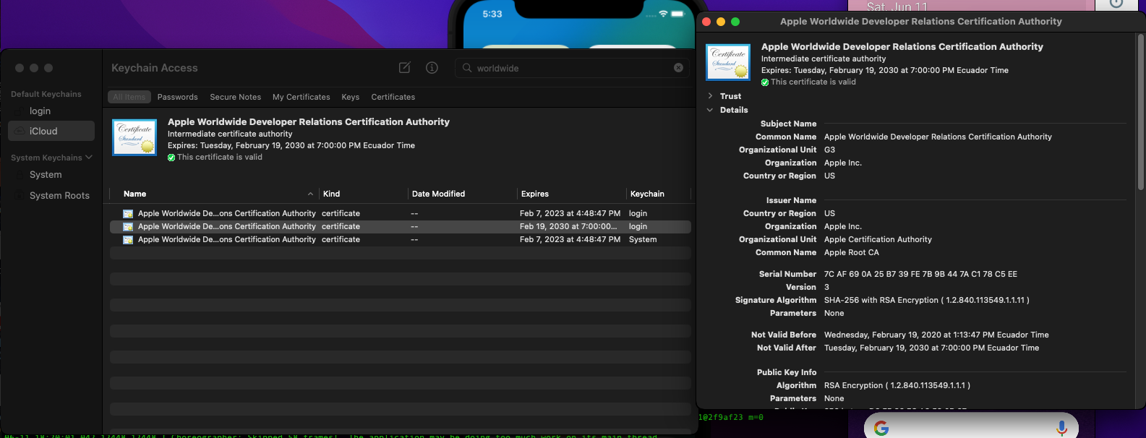This screenshot has width=1146, height=438.
Task: Click the Keychain Access window title
Action: point(154,68)
